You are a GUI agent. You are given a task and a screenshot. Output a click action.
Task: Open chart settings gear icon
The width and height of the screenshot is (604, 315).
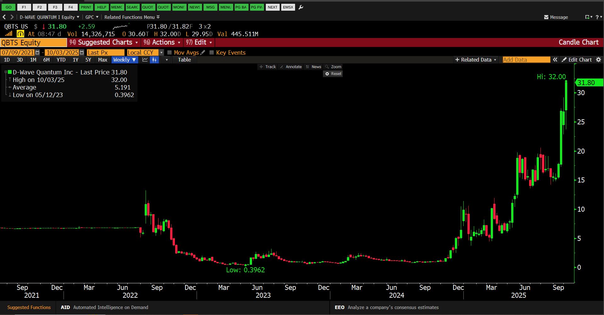(x=599, y=60)
